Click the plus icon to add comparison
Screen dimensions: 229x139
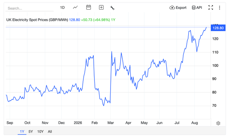[x=101, y=8]
